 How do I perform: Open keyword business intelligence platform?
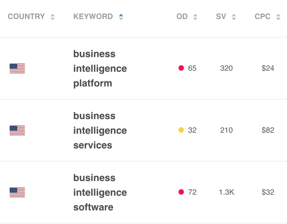[x=100, y=68]
